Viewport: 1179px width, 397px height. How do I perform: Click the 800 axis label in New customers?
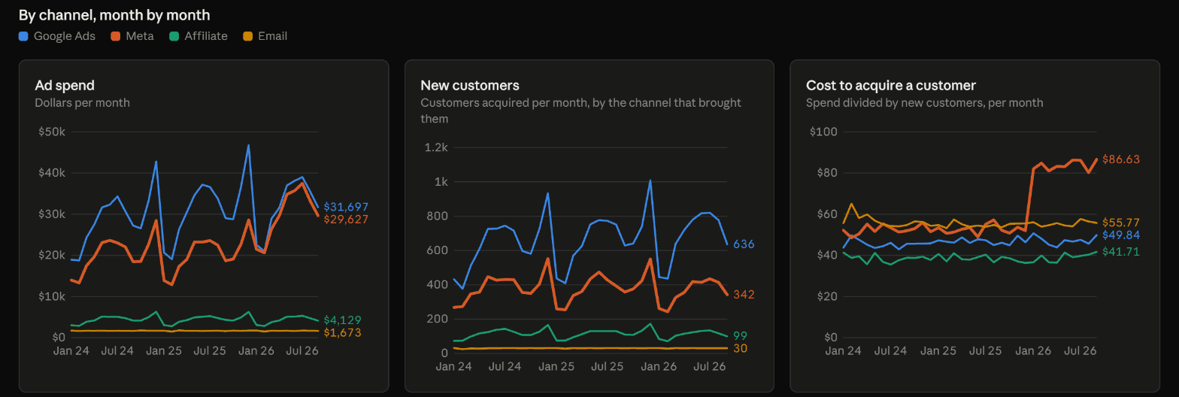pos(438,216)
